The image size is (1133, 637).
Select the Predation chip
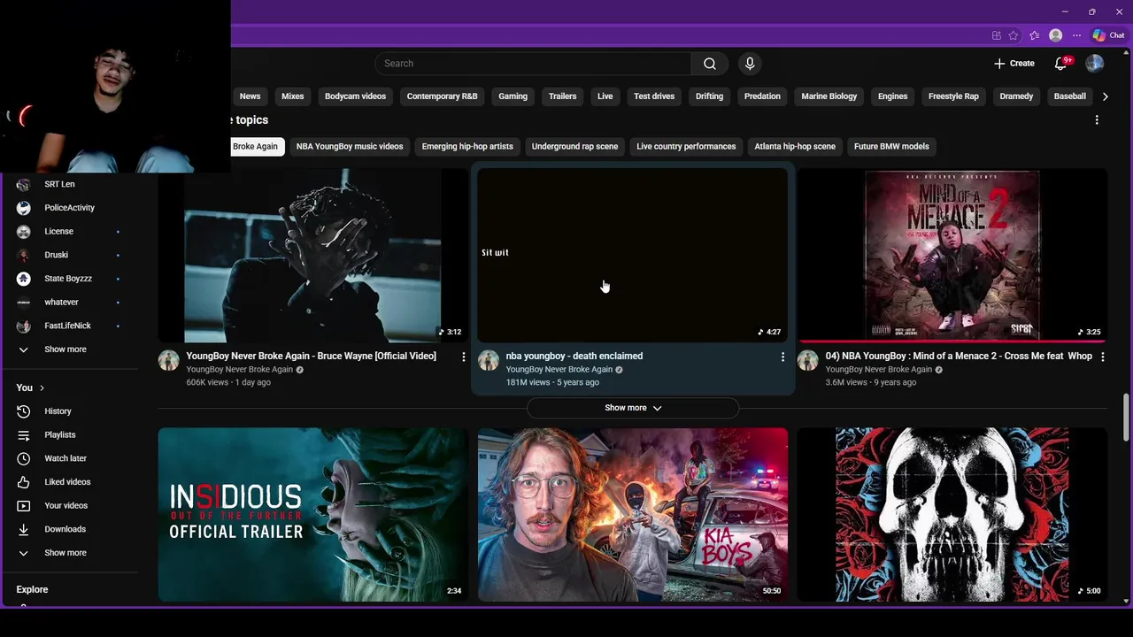coord(762,96)
